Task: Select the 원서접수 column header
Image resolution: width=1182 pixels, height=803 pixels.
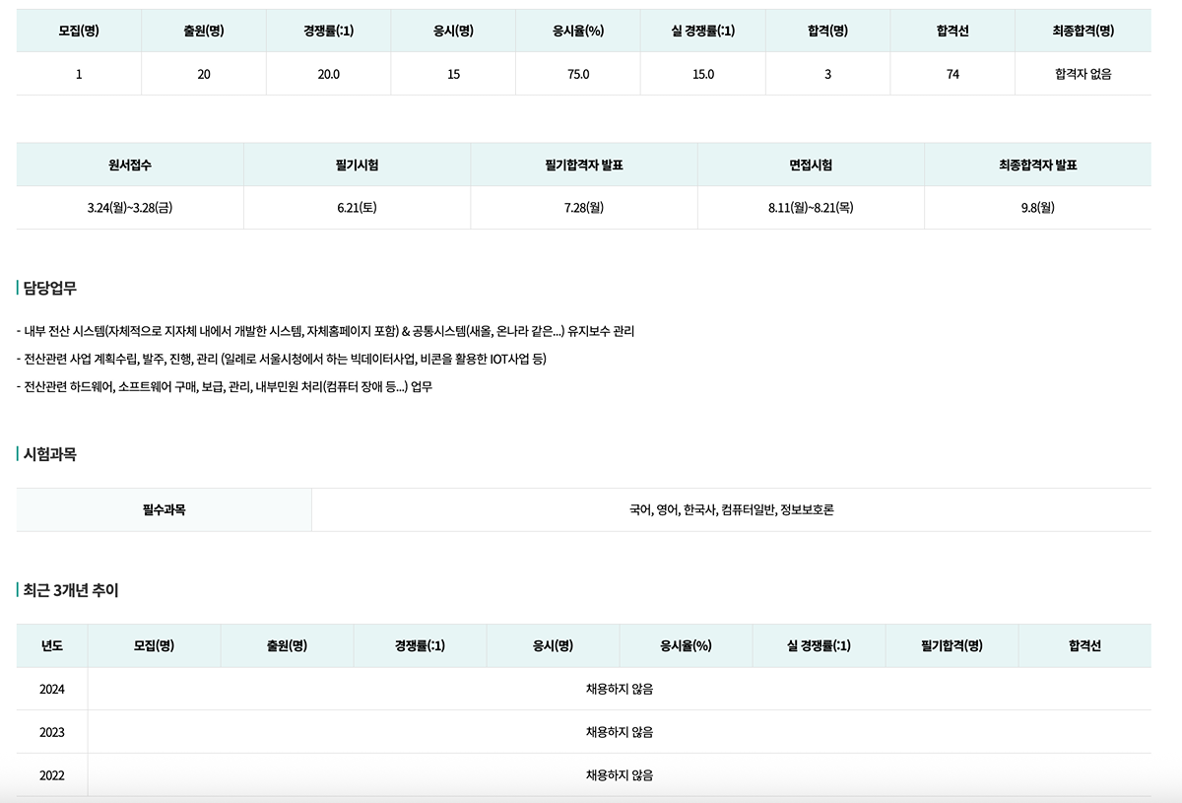Action: [130, 165]
